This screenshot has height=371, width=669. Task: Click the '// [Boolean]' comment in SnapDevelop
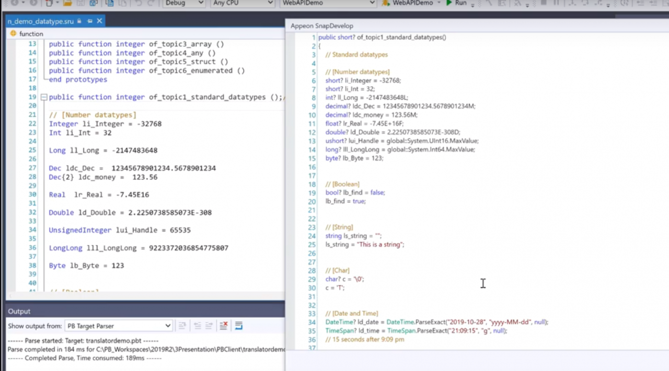point(342,184)
